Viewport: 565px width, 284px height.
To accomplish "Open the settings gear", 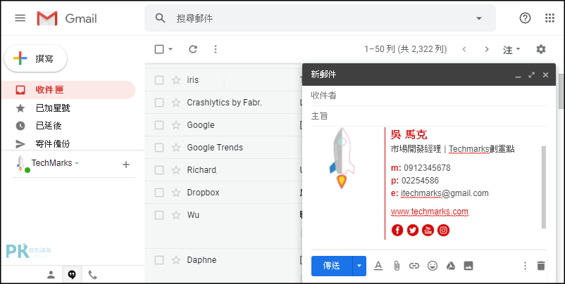I will tap(541, 49).
